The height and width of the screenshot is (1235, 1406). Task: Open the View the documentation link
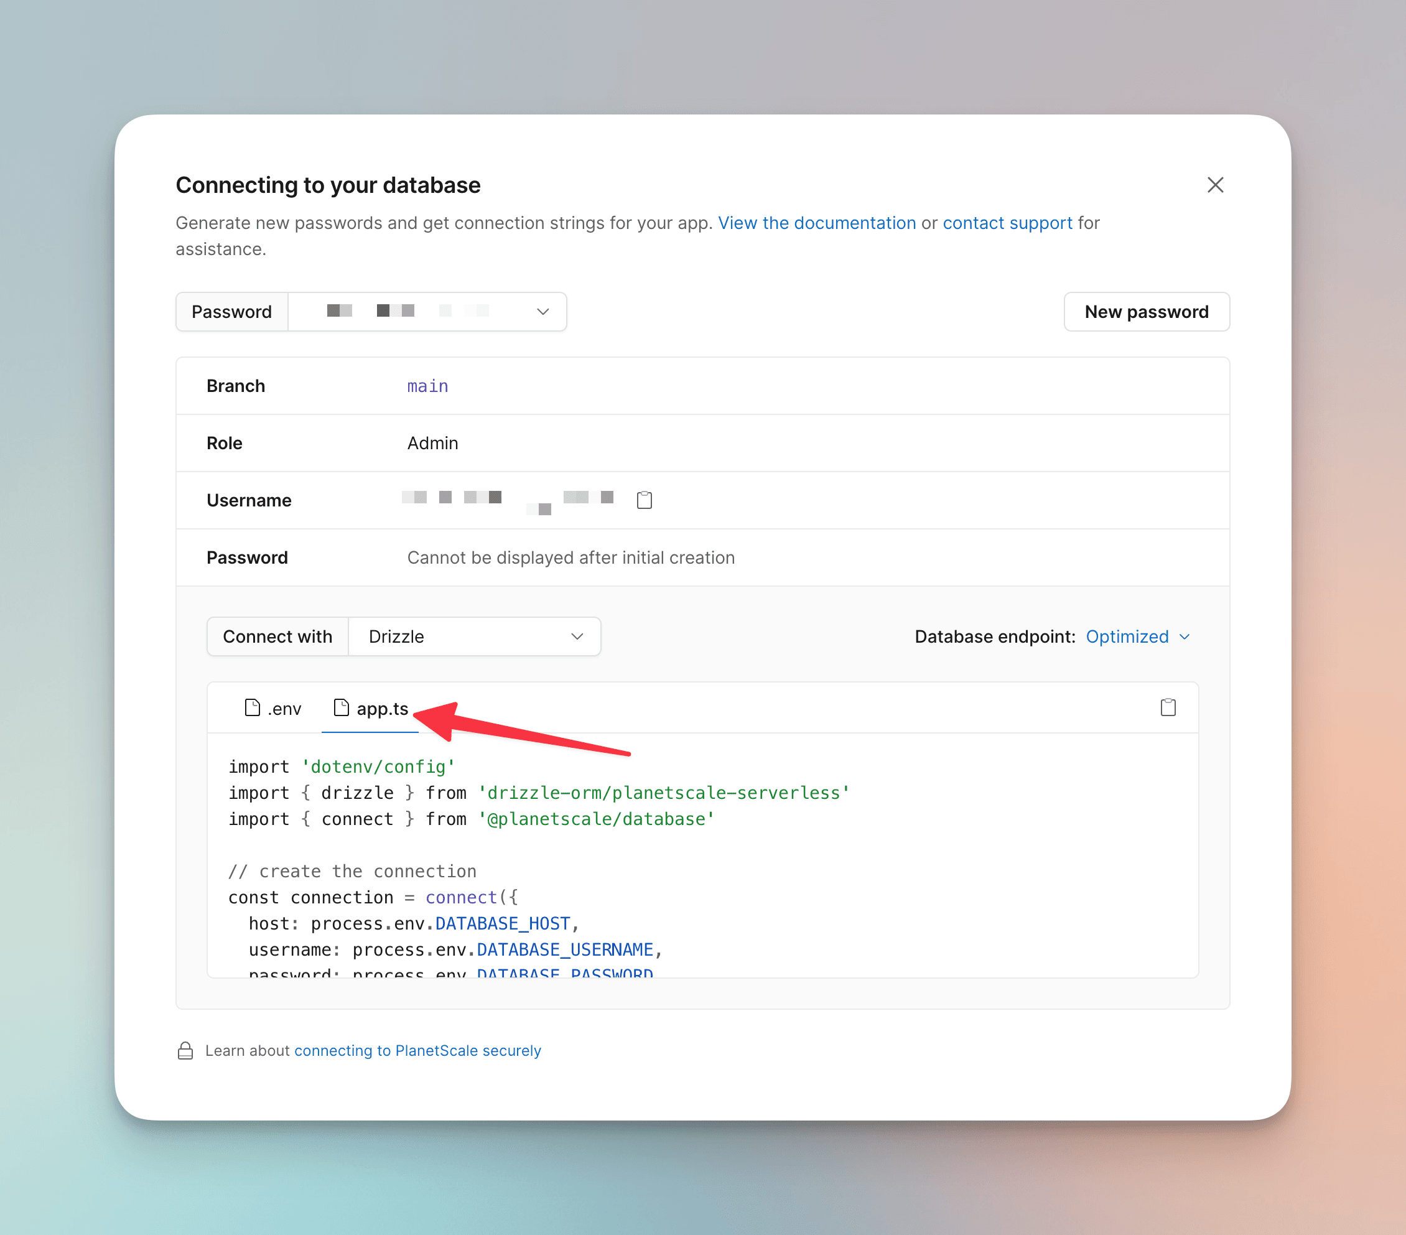816,223
